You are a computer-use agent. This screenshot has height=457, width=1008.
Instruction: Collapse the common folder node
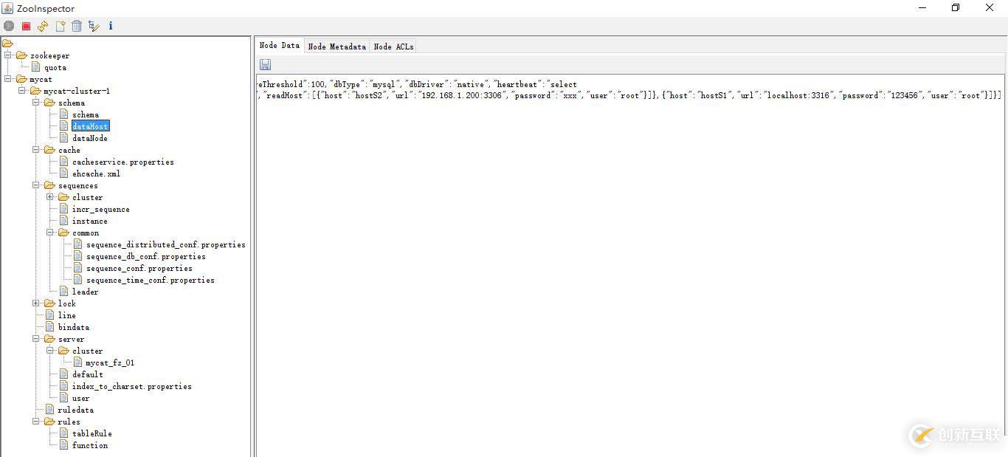(50, 233)
